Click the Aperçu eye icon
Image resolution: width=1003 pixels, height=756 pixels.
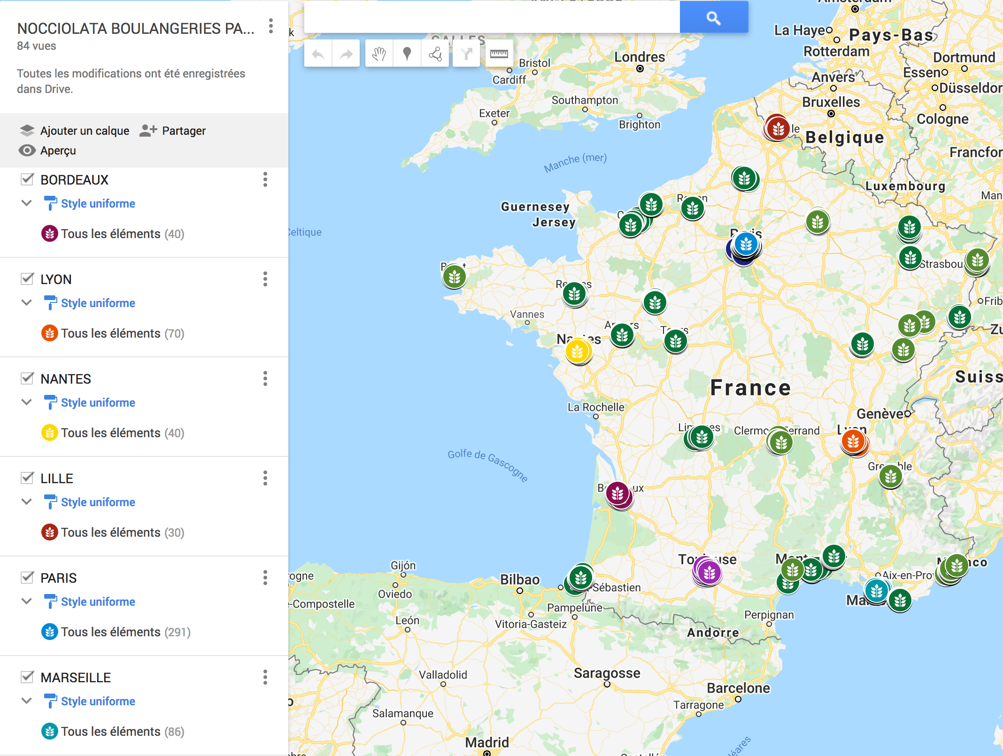click(x=27, y=150)
